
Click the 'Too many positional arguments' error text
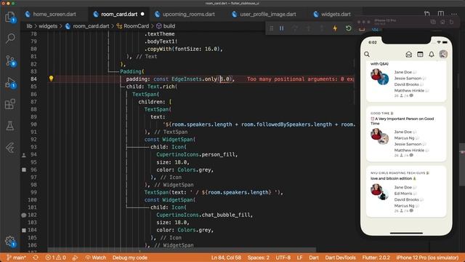pyautogui.click(x=300, y=79)
